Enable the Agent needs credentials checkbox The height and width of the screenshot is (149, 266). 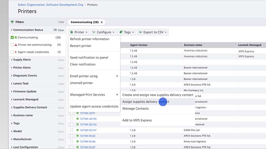click(x=12, y=52)
